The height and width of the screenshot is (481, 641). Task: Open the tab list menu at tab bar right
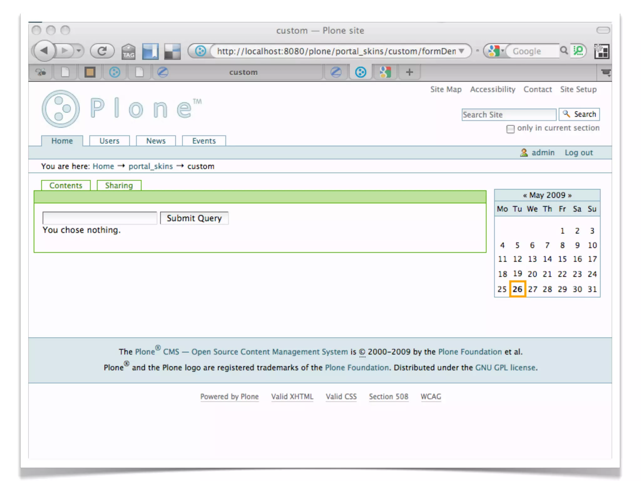606,73
